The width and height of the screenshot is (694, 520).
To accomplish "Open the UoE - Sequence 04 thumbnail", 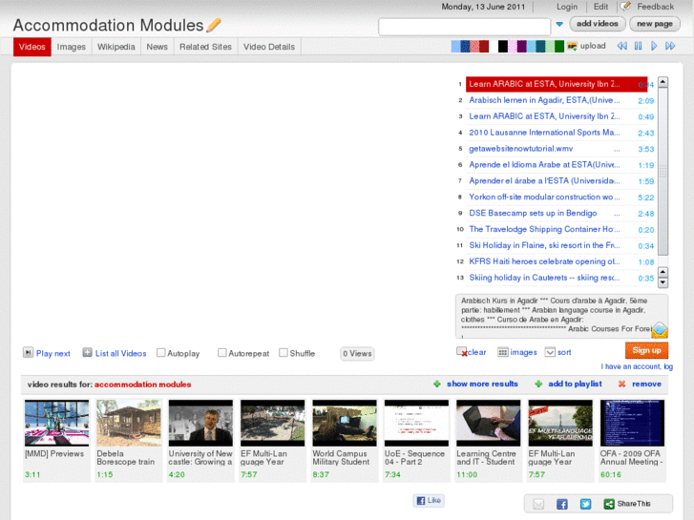I will click(416, 423).
